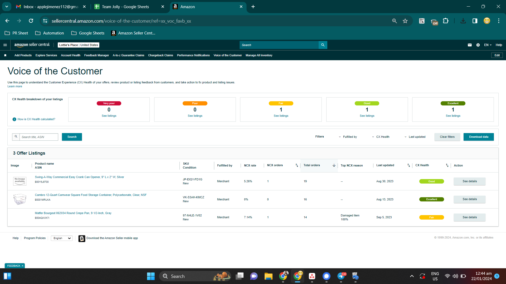This screenshot has height=284, width=506.
Task: Click the Amazon Seller mobile app icon
Action: click(82, 239)
